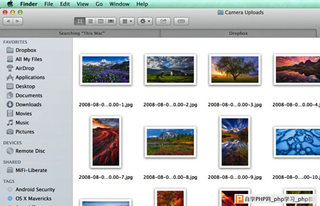Select the barn under cloudy sky photo
Image resolution: width=320 pixels, height=206 pixels.
(x=170, y=69)
